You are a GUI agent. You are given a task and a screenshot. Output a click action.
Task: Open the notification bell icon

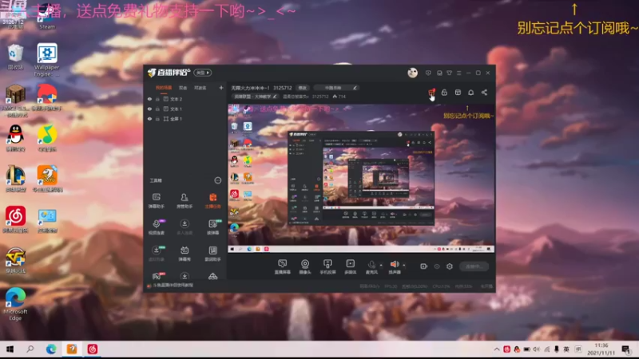coord(470,93)
